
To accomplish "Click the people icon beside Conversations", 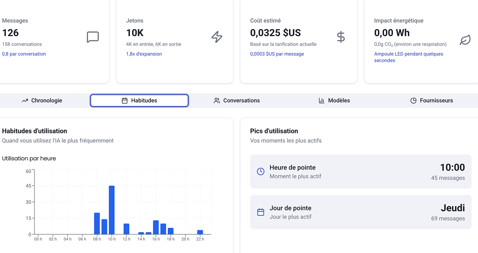I will click(217, 100).
